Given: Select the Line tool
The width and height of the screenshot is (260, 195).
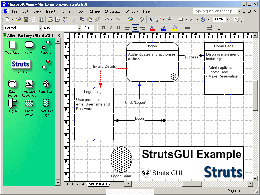Looking at the screenshot, I should click(x=191, y=19).
